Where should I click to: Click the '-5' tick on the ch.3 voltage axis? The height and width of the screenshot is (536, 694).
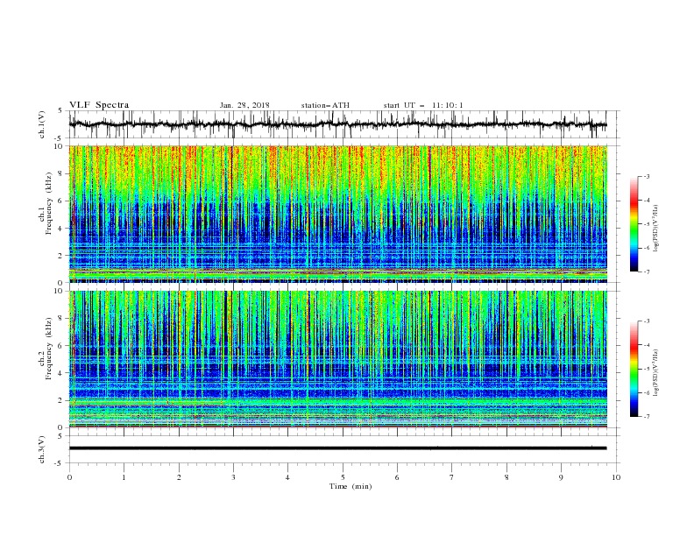pos(60,463)
